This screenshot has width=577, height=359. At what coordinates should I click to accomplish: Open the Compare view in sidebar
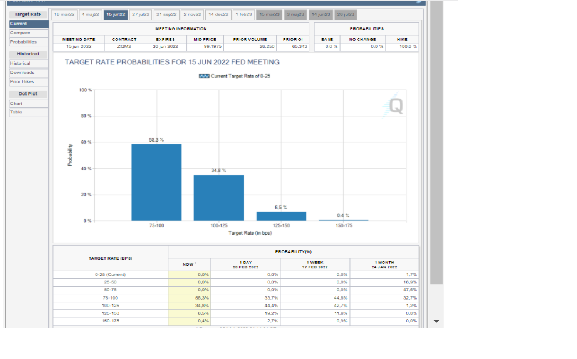(29, 33)
